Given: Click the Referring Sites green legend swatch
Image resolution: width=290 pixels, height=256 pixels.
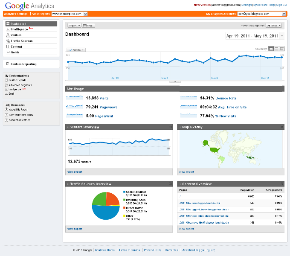Looking at the screenshot, I should click(124, 200).
